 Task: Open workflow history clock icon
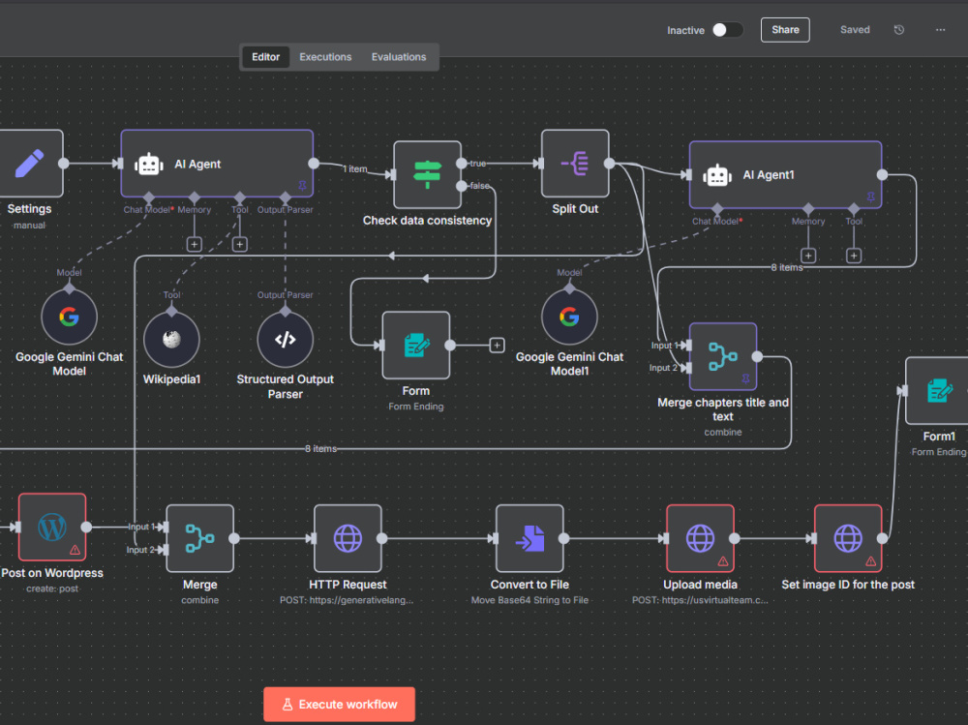click(899, 30)
